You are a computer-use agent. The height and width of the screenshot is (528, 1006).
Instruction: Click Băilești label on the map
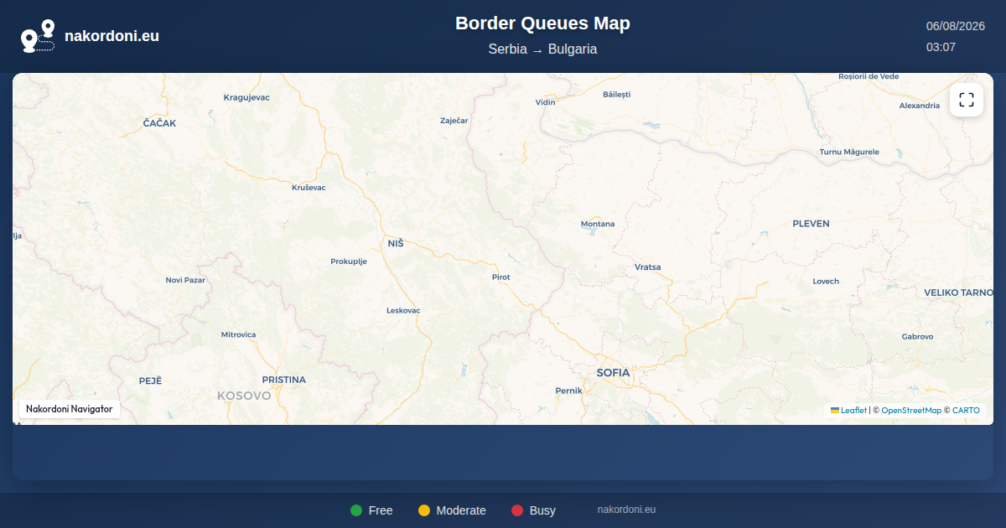tap(616, 94)
